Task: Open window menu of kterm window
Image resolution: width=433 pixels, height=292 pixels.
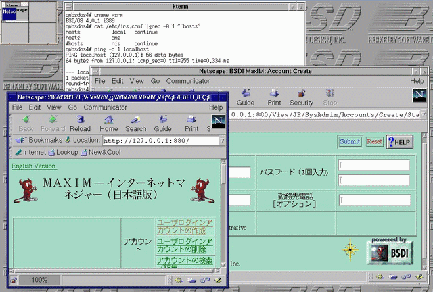Action: point(68,6)
